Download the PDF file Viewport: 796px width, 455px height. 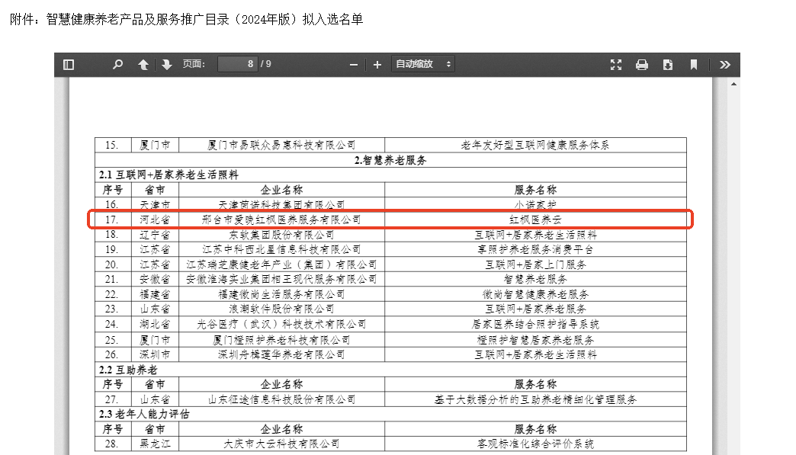click(668, 65)
